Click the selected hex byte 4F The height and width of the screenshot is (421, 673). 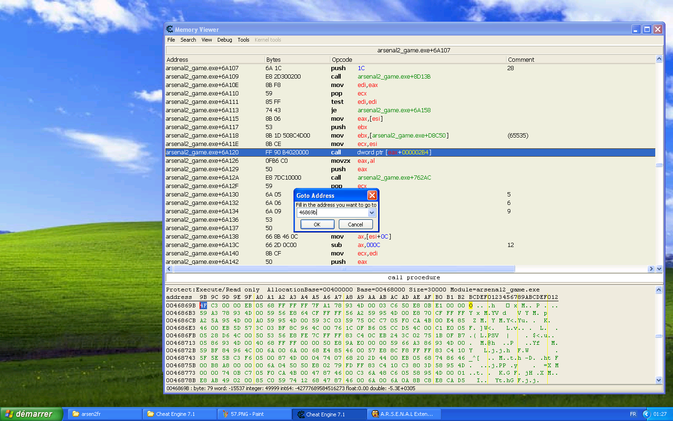pos(203,305)
